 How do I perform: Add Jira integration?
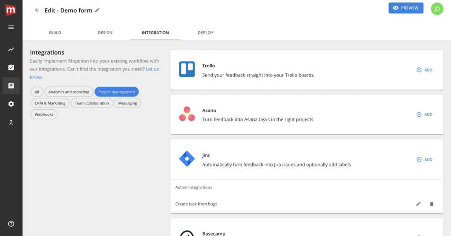[x=424, y=159]
